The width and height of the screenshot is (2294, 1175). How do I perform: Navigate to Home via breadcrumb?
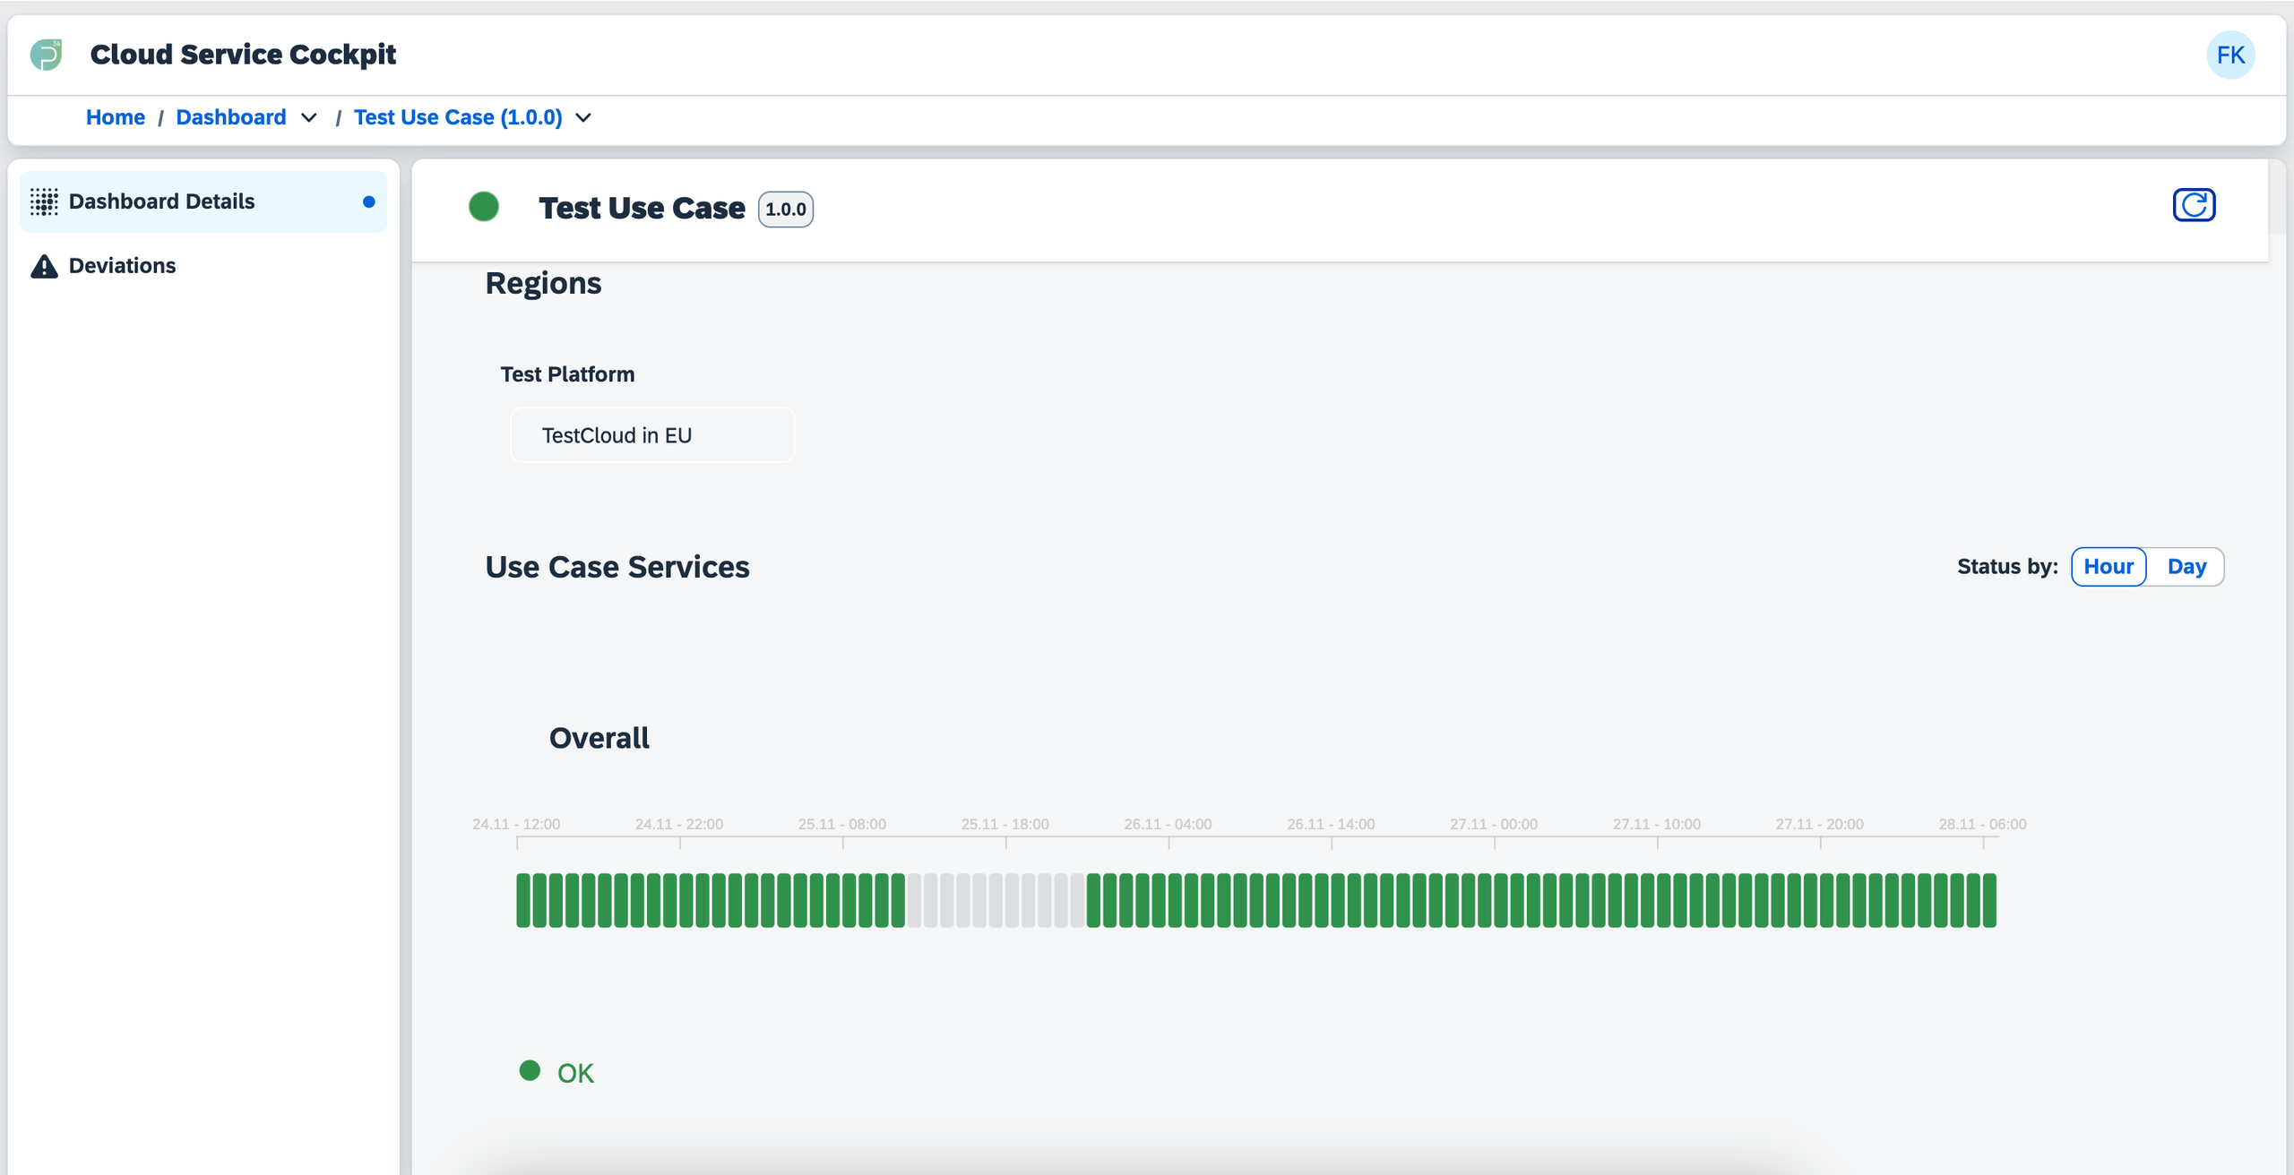[x=115, y=117]
